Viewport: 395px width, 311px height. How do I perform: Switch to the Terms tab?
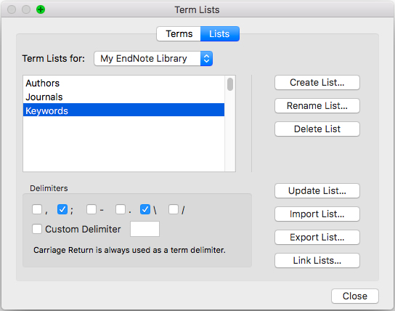click(179, 33)
